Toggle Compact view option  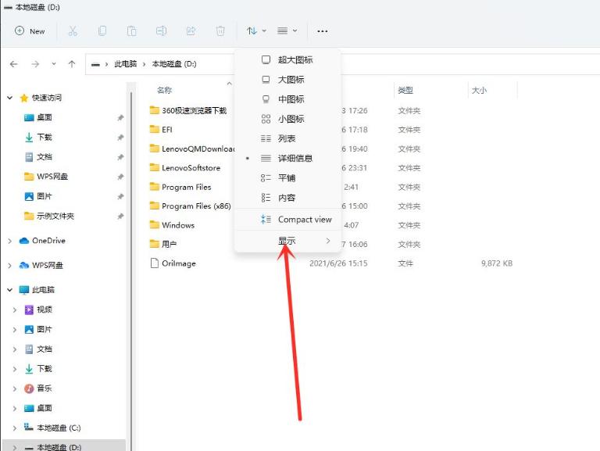tap(304, 220)
